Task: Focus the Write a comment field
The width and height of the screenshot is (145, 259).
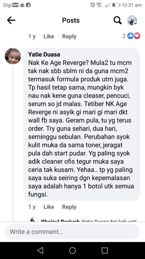Action: pyautogui.click(x=72, y=232)
